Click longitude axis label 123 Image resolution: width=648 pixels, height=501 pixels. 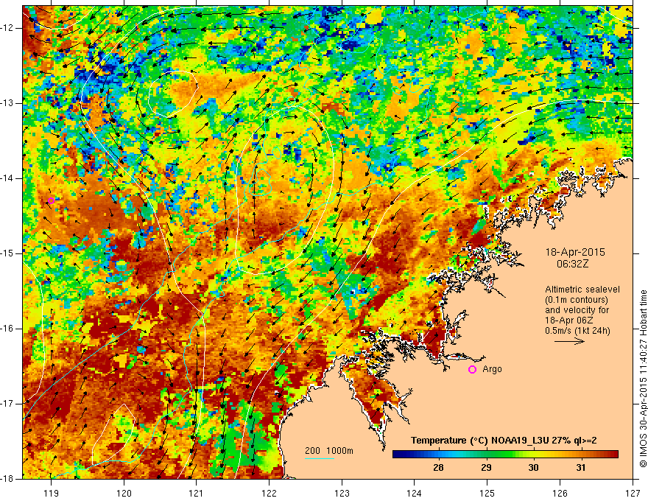pyautogui.click(x=342, y=493)
